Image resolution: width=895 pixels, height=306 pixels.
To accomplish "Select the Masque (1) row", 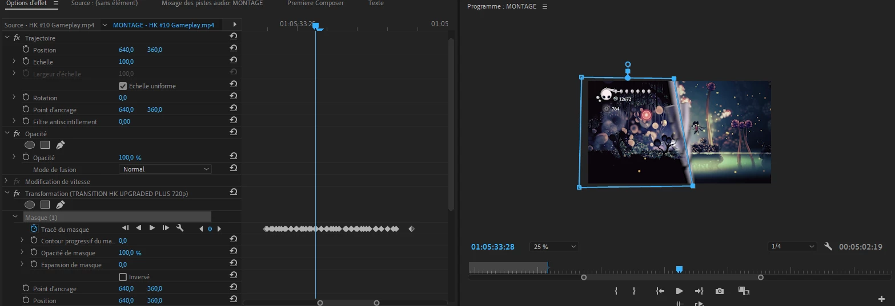I will (118, 217).
